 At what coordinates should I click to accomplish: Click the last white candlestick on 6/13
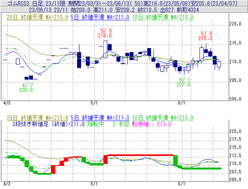pyautogui.click(x=219, y=64)
